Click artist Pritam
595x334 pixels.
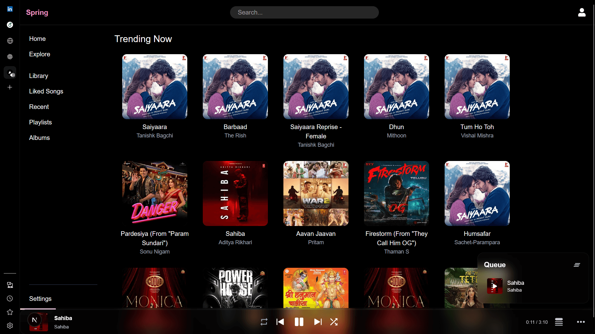pos(316,242)
